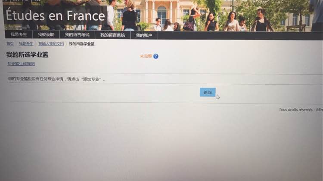The width and height of the screenshot is (323, 181).
Task: Click the 返回 button
Action: tap(208, 92)
